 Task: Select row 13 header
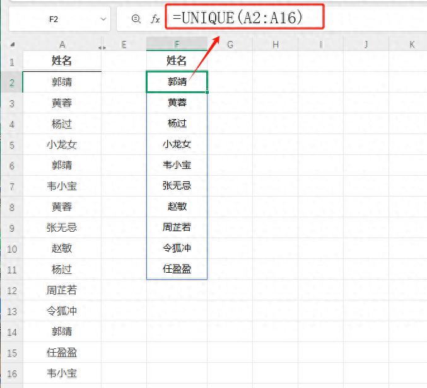click(12, 311)
